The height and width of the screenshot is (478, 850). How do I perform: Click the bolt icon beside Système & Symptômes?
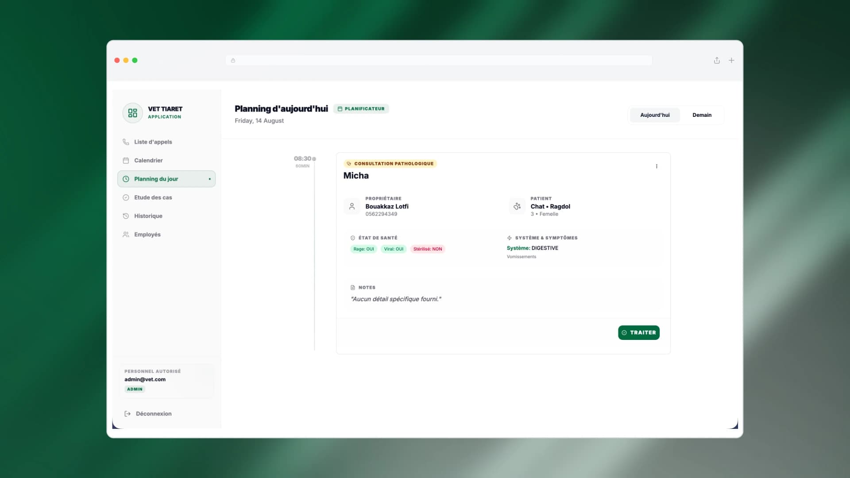510,238
